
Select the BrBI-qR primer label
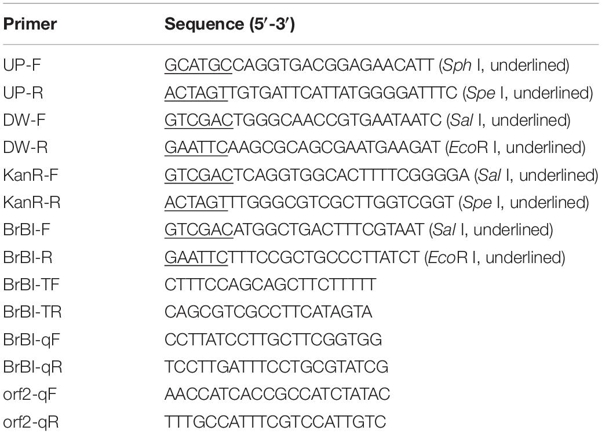coord(32,367)
